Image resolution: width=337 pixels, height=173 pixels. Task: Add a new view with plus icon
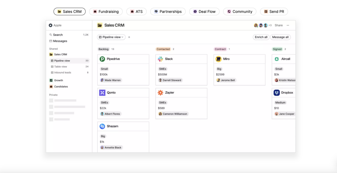[129, 37]
